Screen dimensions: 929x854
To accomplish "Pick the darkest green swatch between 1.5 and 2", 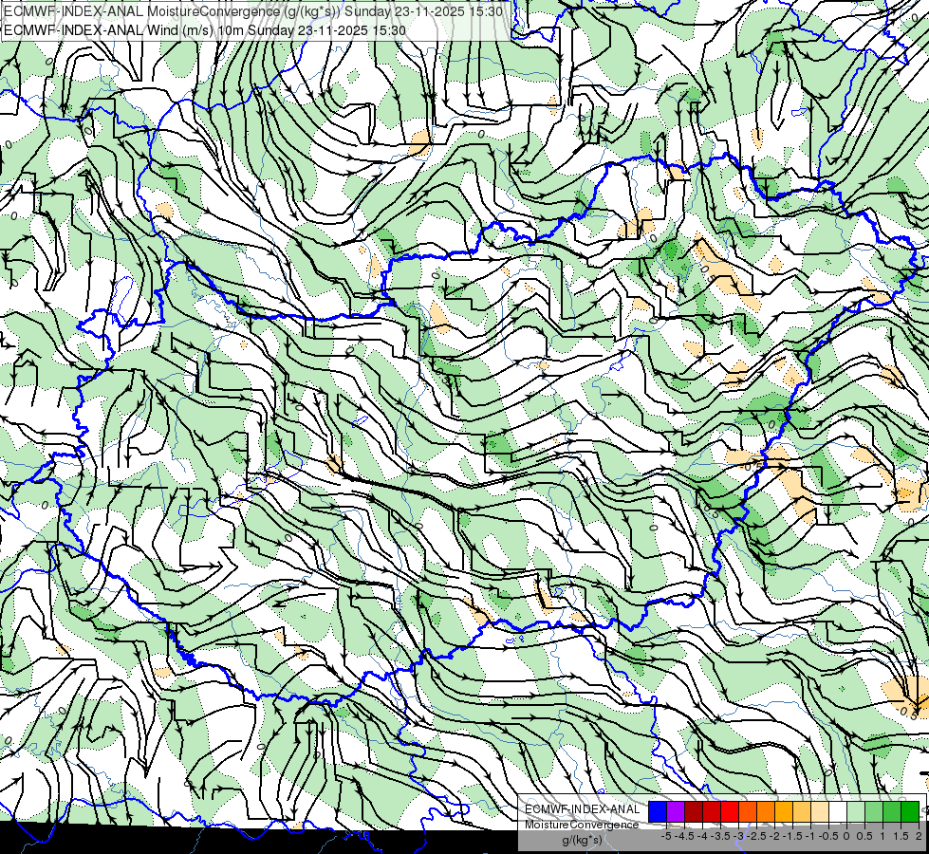I will (x=910, y=812).
